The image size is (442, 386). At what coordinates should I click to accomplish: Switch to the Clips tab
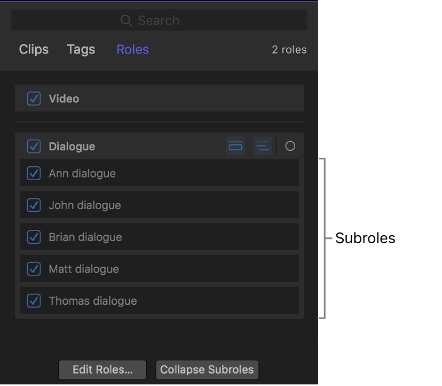(x=33, y=49)
